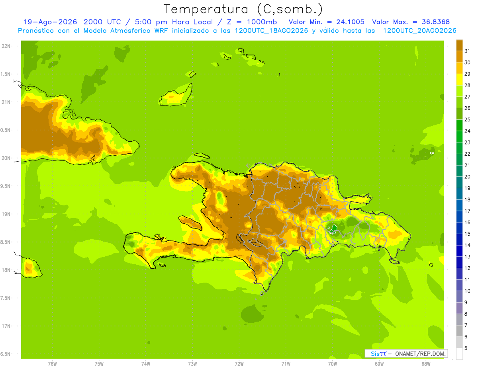
Task: Click the purple legend swatch between 9 and 10
Action: pos(459,297)
